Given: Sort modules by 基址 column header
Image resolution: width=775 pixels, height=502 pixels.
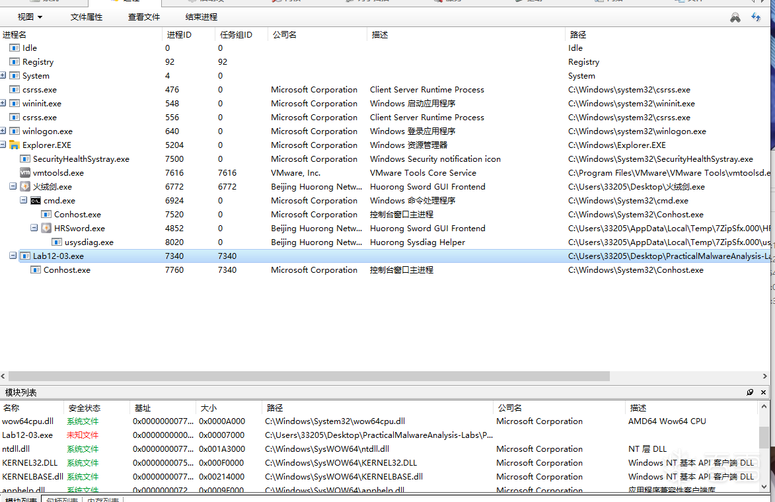Looking at the screenshot, I should pos(163,408).
